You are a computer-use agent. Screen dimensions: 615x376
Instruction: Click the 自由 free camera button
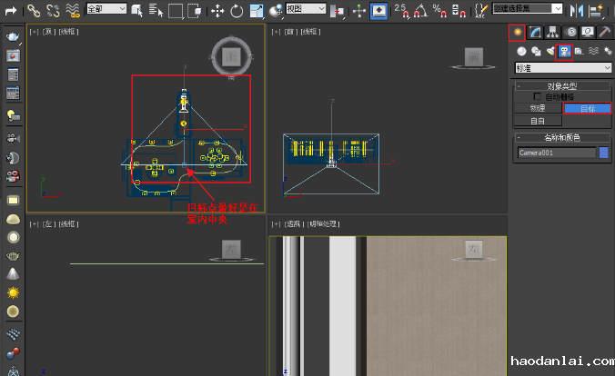click(x=538, y=121)
